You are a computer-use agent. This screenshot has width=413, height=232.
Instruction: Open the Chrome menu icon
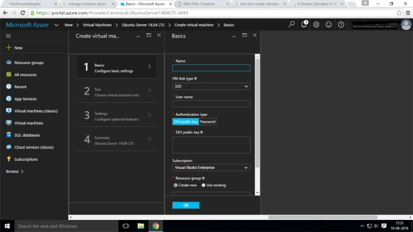pos(408,13)
